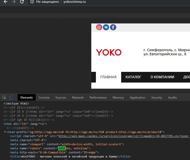Reload the page with the refresh icon

pos(22,2)
